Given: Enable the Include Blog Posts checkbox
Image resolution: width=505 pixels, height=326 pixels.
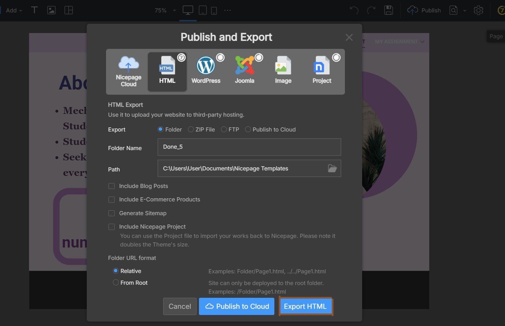Looking at the screenshot, I should pyautogui.click(x=112, y=186).
